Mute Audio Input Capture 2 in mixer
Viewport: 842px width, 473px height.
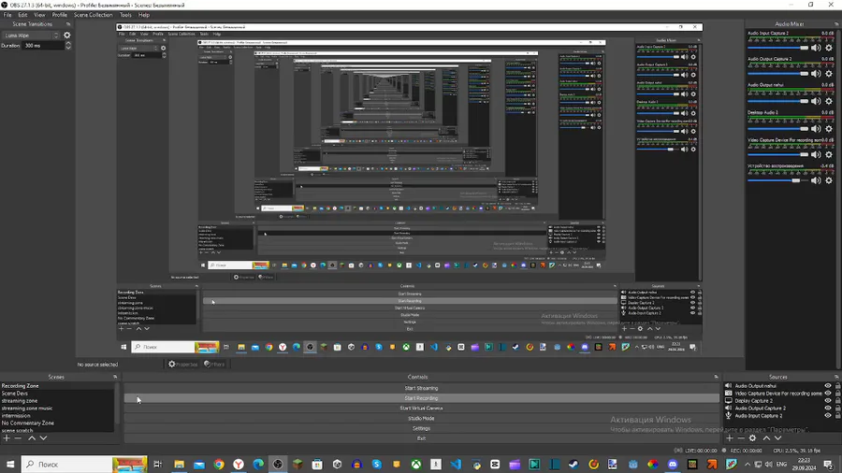[816, 48]
